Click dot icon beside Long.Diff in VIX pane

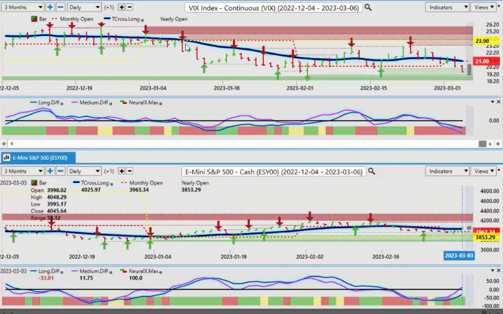pos(62,104)
